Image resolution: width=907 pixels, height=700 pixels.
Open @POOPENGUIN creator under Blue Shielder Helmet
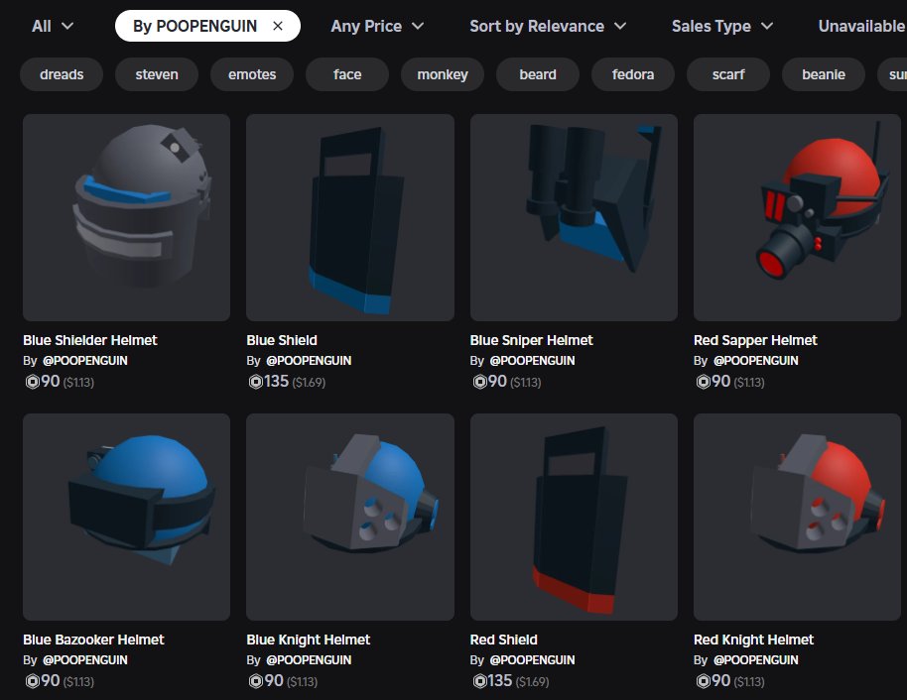click(85, 361)
